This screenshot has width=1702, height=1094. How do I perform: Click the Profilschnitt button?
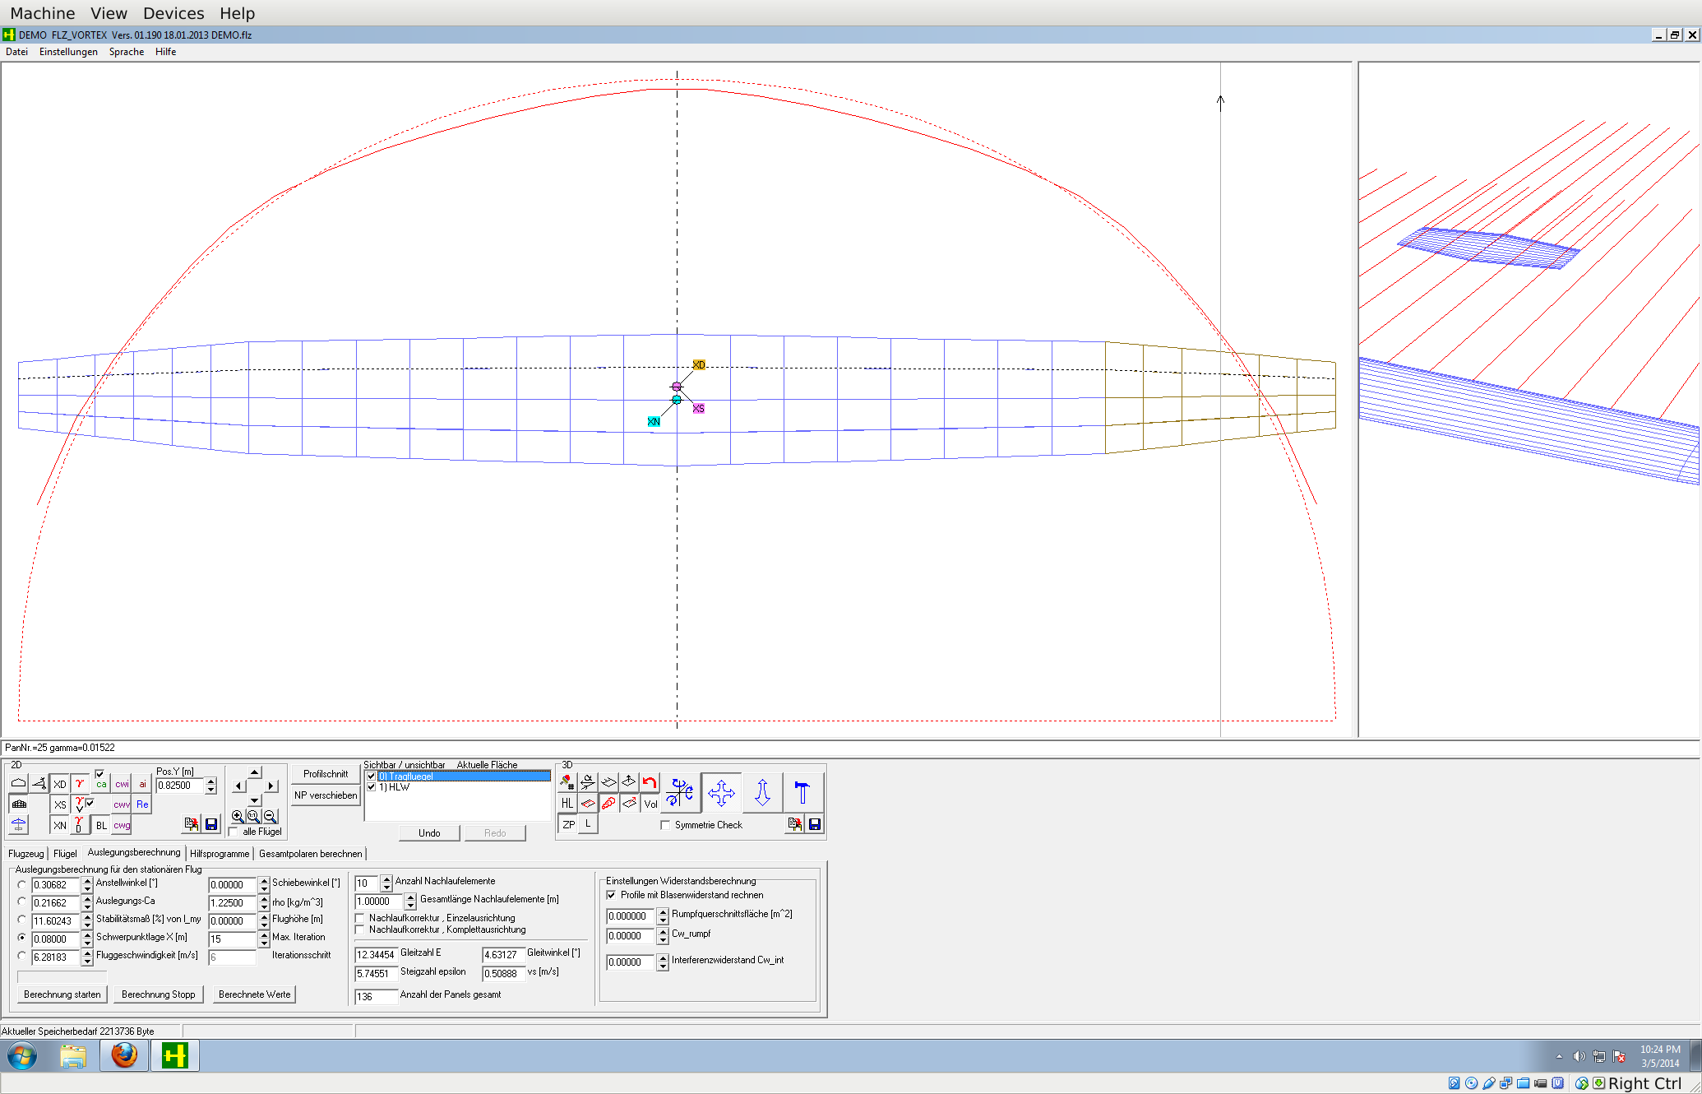(326, 774)
